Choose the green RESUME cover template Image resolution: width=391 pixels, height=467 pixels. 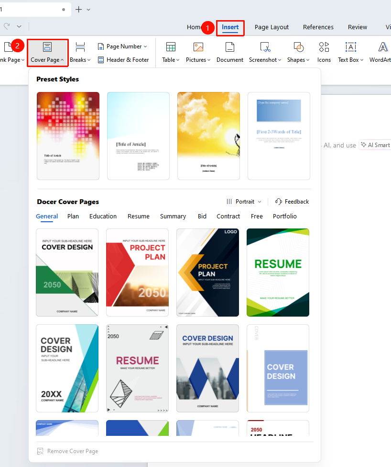pos(278,273)
